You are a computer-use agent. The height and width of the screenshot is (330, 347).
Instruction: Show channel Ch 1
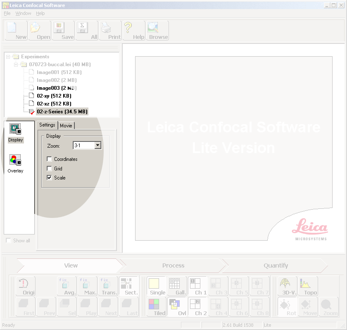pos(198,286)
